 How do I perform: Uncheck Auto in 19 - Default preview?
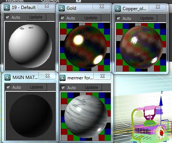pos(7,17)
